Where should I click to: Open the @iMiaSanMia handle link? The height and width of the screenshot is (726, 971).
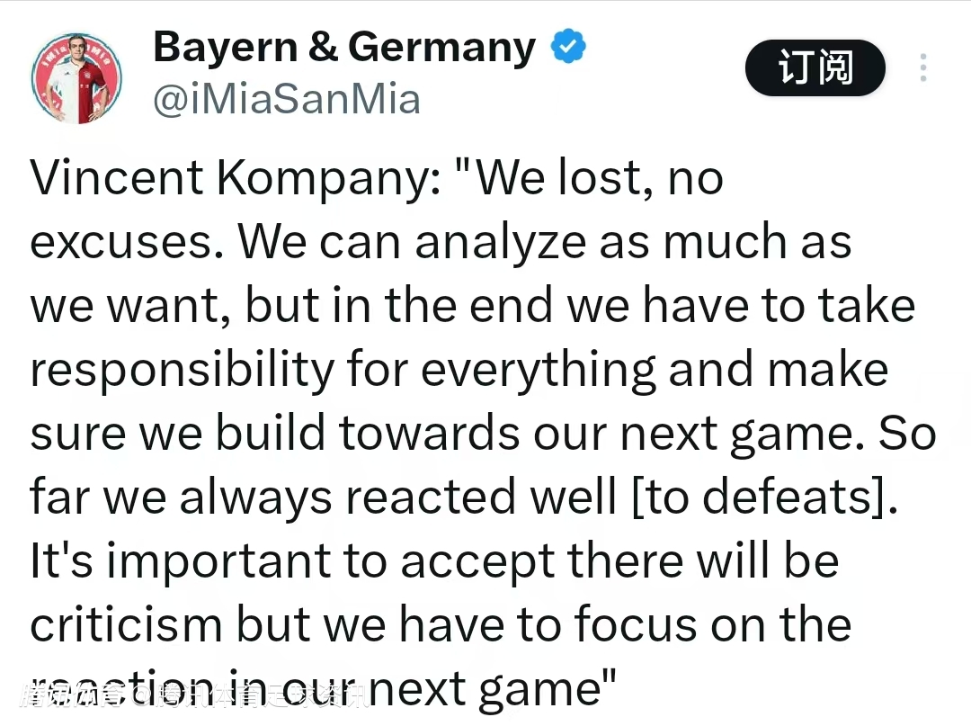287,100
